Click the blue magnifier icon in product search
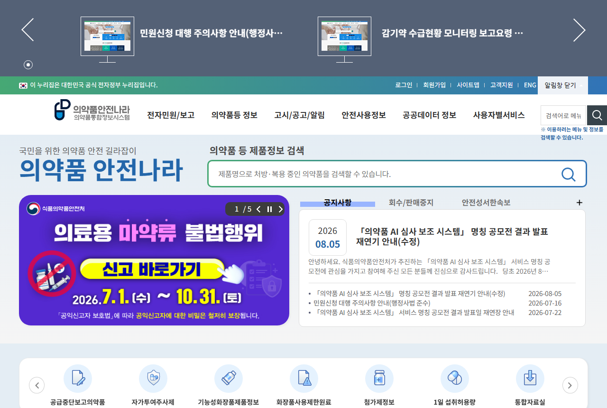 click(x=568, y=174)
